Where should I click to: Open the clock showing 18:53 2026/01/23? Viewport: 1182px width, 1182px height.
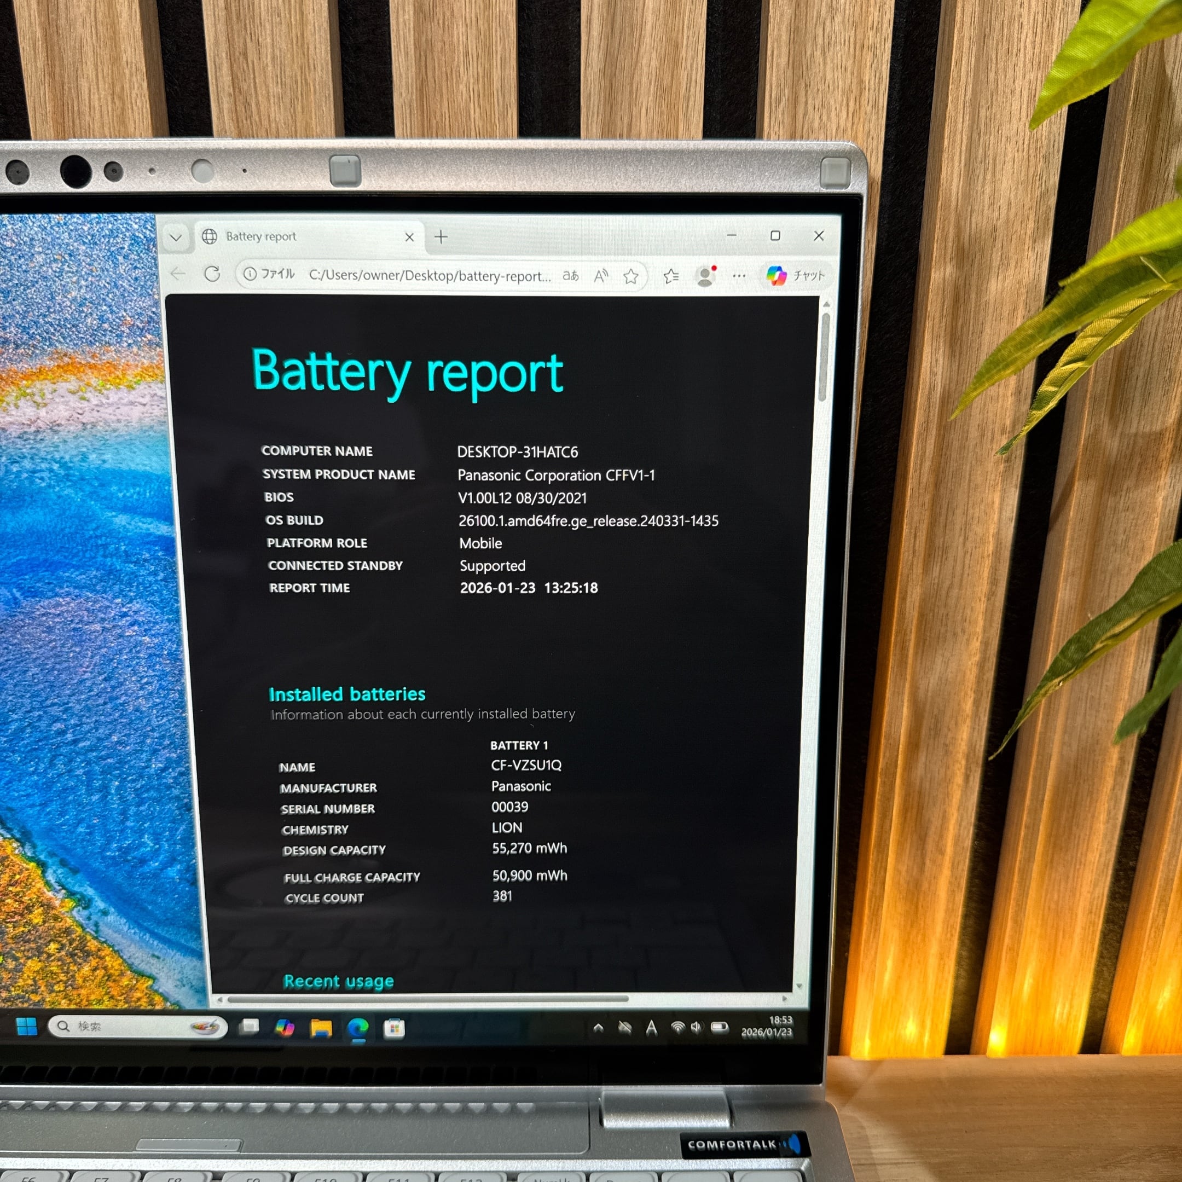point(767,1026)
